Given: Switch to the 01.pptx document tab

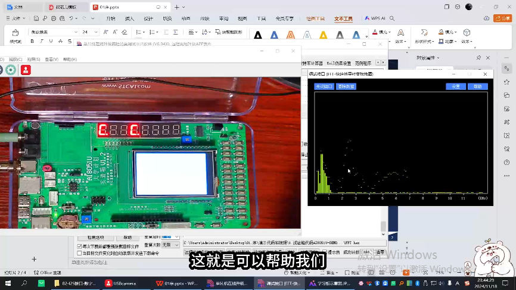Looking at the screenshot, I should pos(130,7).
